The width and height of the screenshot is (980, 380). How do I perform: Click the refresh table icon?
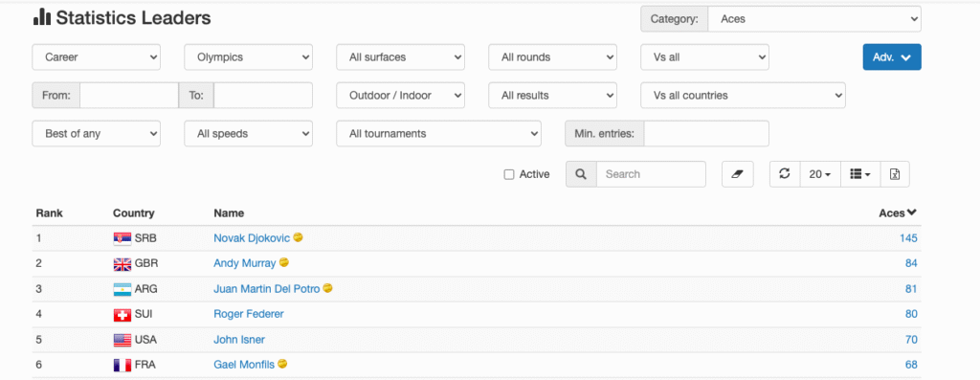785,174
